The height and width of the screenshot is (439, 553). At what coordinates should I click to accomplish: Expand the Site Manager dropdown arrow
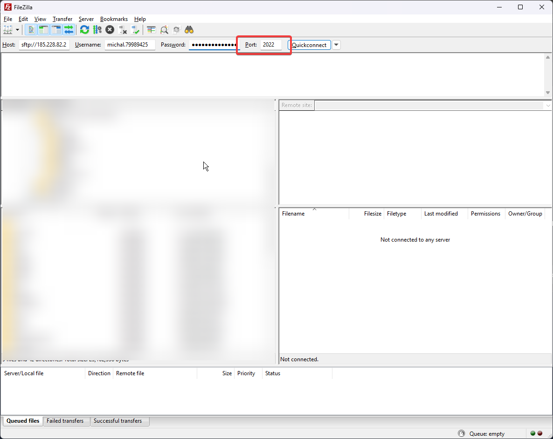[x=17, y=30]
